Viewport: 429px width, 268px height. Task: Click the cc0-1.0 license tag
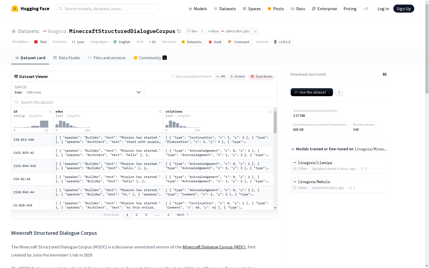282,42
